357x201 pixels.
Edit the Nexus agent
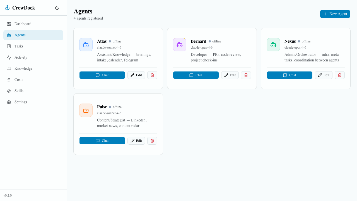click(324, 75)
